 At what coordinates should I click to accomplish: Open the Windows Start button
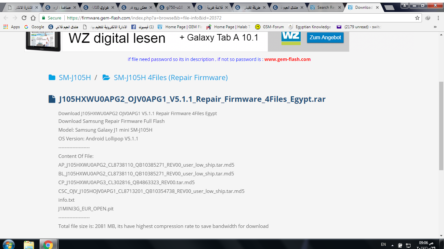(9, 244)
